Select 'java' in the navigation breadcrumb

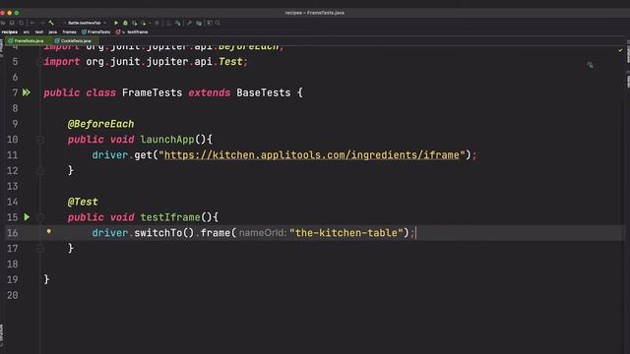point(52,31)
